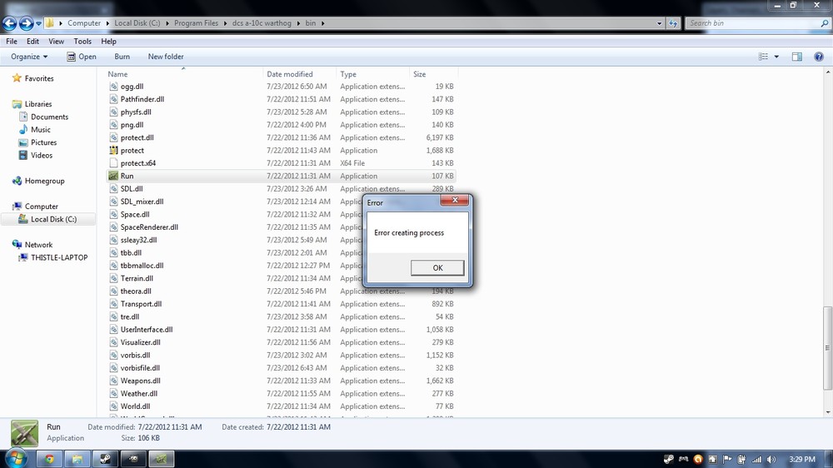Viewport: 833px width, 468px height.
Task: Sort by Date modified column header
Action: pyautogui.click(x=300, y=74)
